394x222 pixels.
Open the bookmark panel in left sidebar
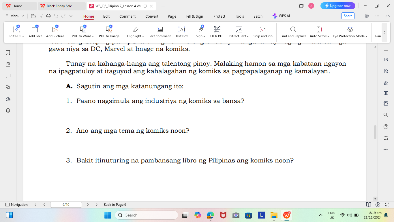point(8,53)
